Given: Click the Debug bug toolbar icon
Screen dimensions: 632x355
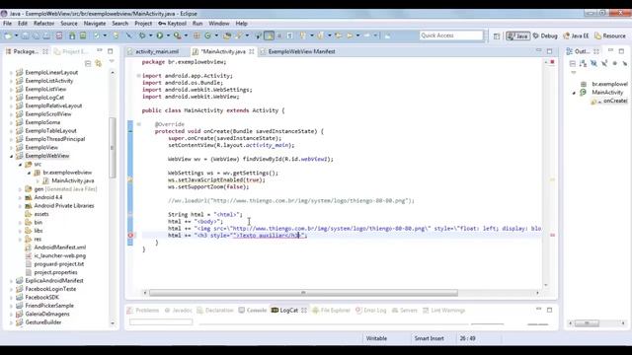Looking at the screenshot, I should (142, 35).
